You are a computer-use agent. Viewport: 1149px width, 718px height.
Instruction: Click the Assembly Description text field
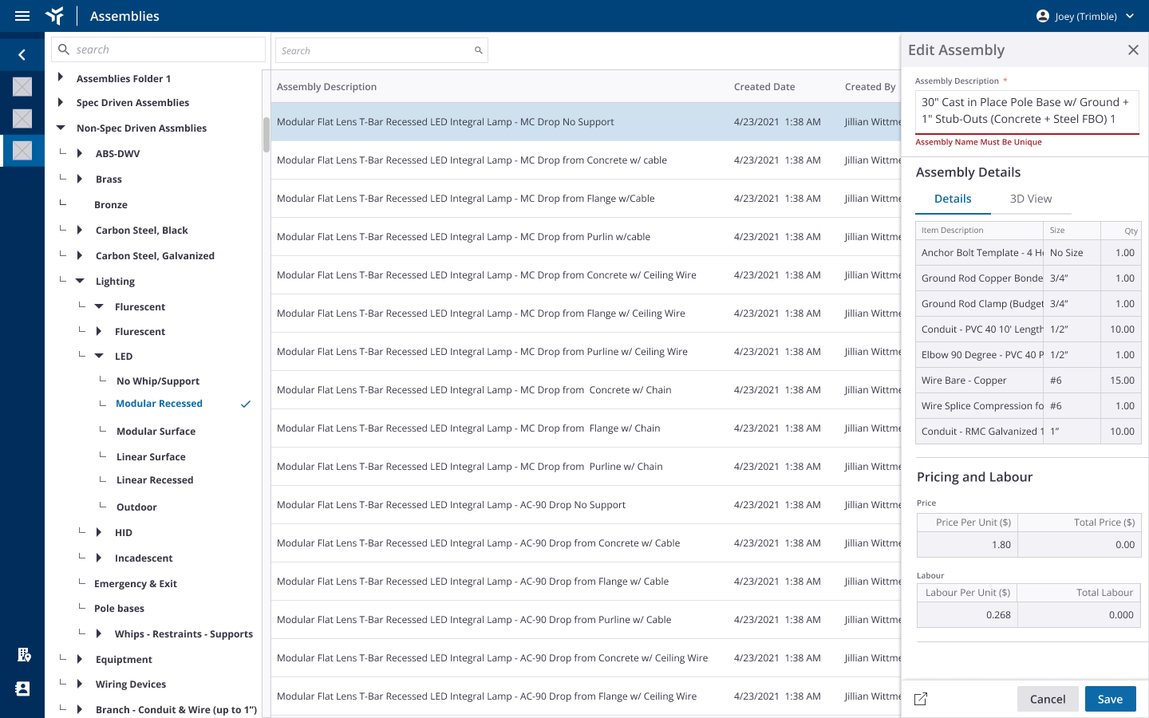(x=1026, y=111)
